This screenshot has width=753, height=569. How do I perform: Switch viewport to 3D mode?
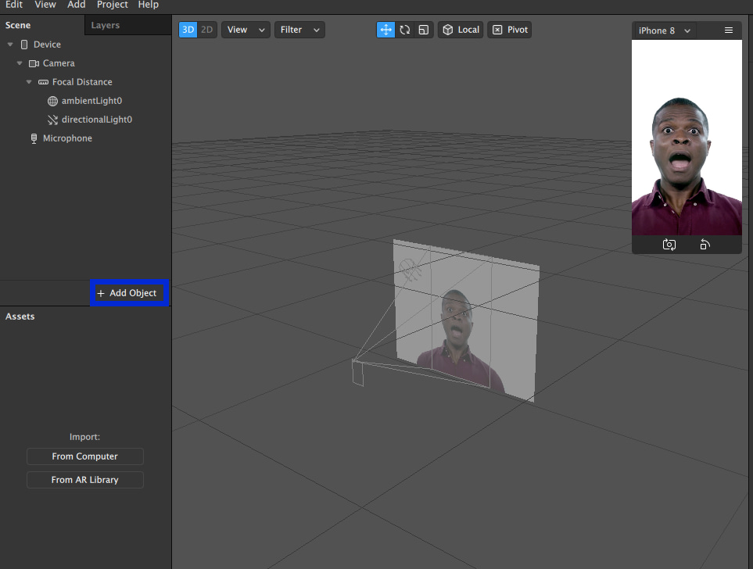pos(188,30)
